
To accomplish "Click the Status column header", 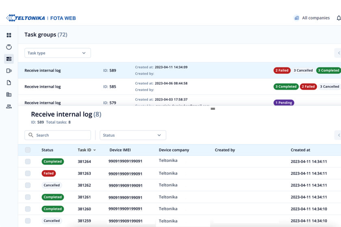I will tap(47, 150).
